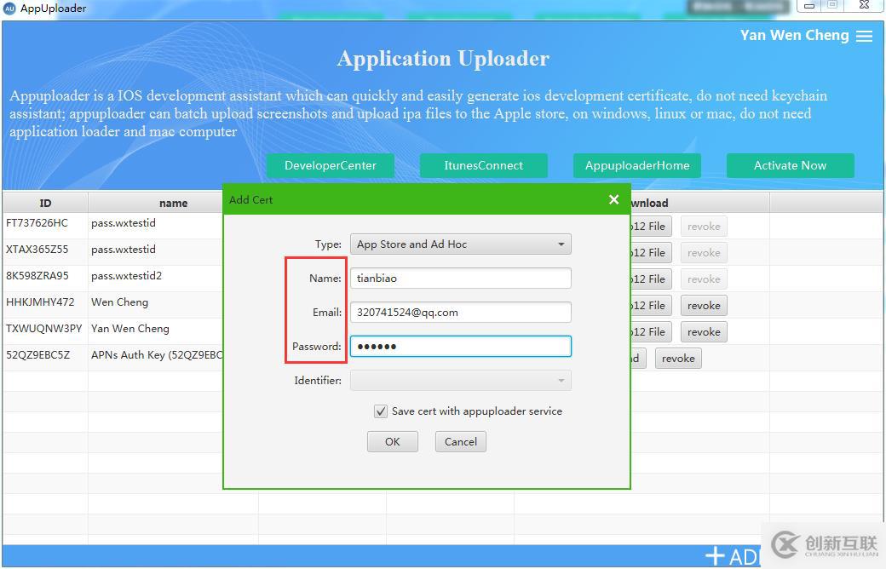Go to AppuploaderHome
Screen dimensions: 886x569
click(x=637, y=165)
